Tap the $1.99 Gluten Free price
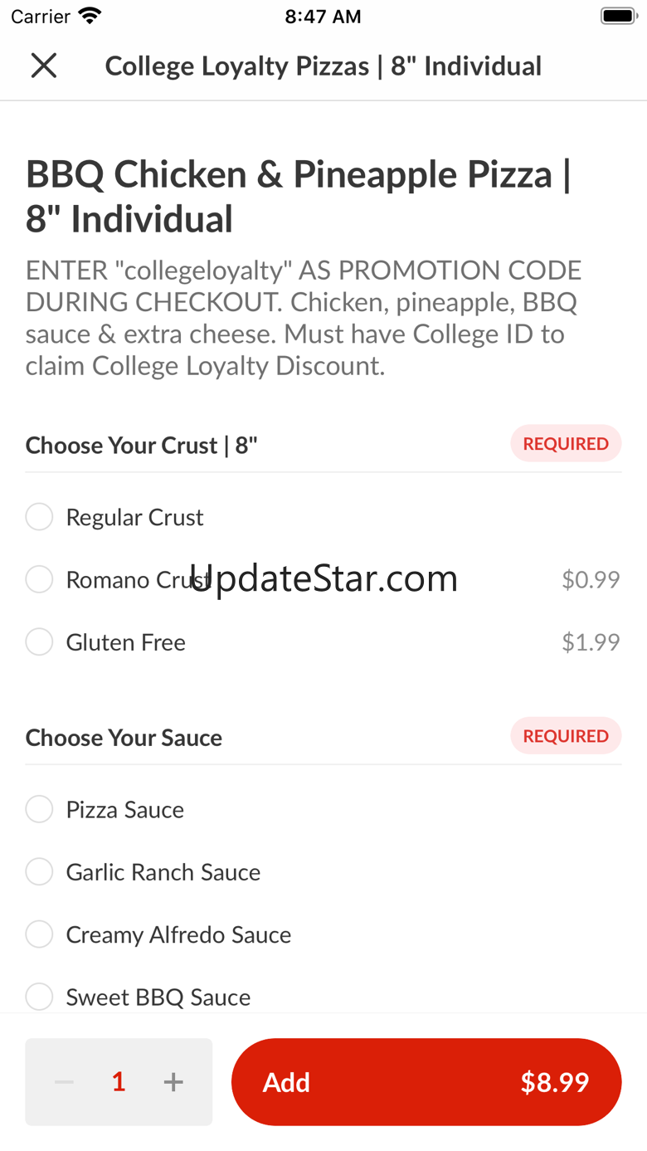Image resolution: width=647 pixels, height=1151 pixels. tap(591, 641)
